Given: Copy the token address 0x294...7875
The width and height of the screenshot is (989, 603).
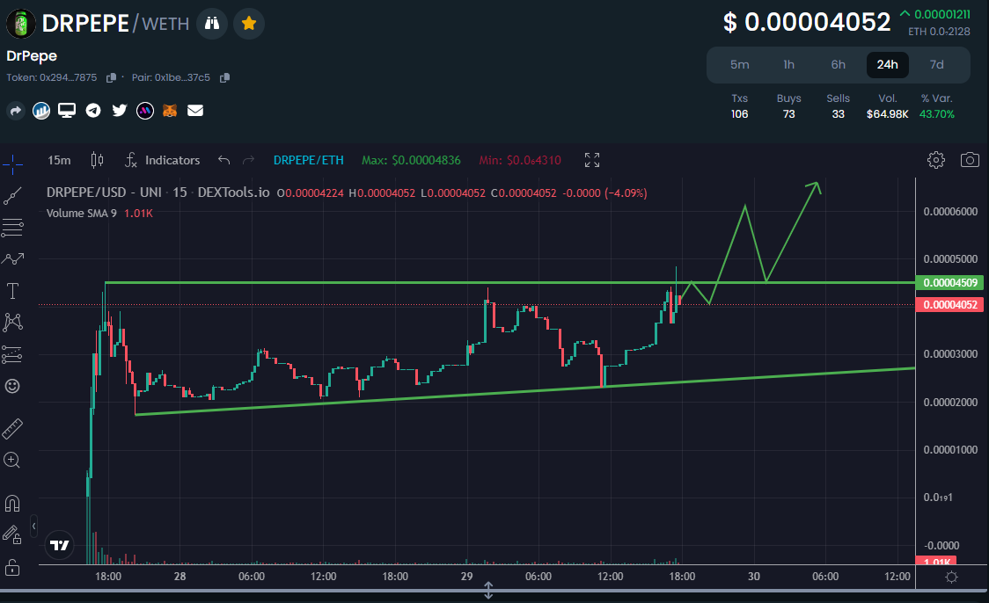Looking at the screenshot, I should (111, 77).
